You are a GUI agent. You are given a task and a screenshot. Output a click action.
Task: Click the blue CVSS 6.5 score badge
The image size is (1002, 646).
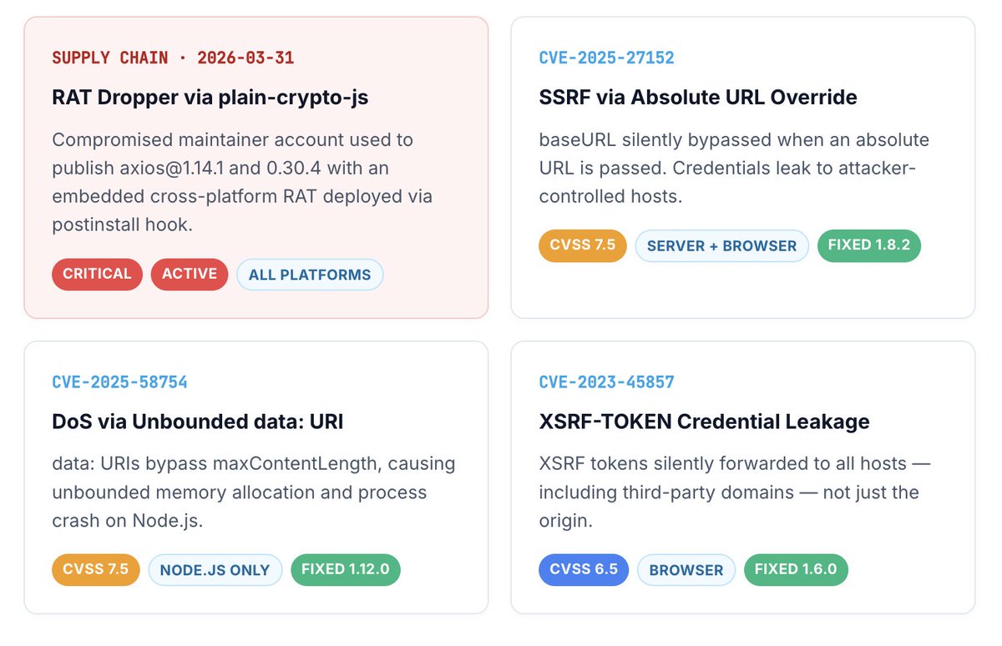click(x=584, y=570)
